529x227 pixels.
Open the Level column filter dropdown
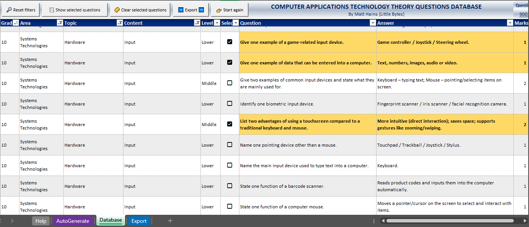(217, 23)
